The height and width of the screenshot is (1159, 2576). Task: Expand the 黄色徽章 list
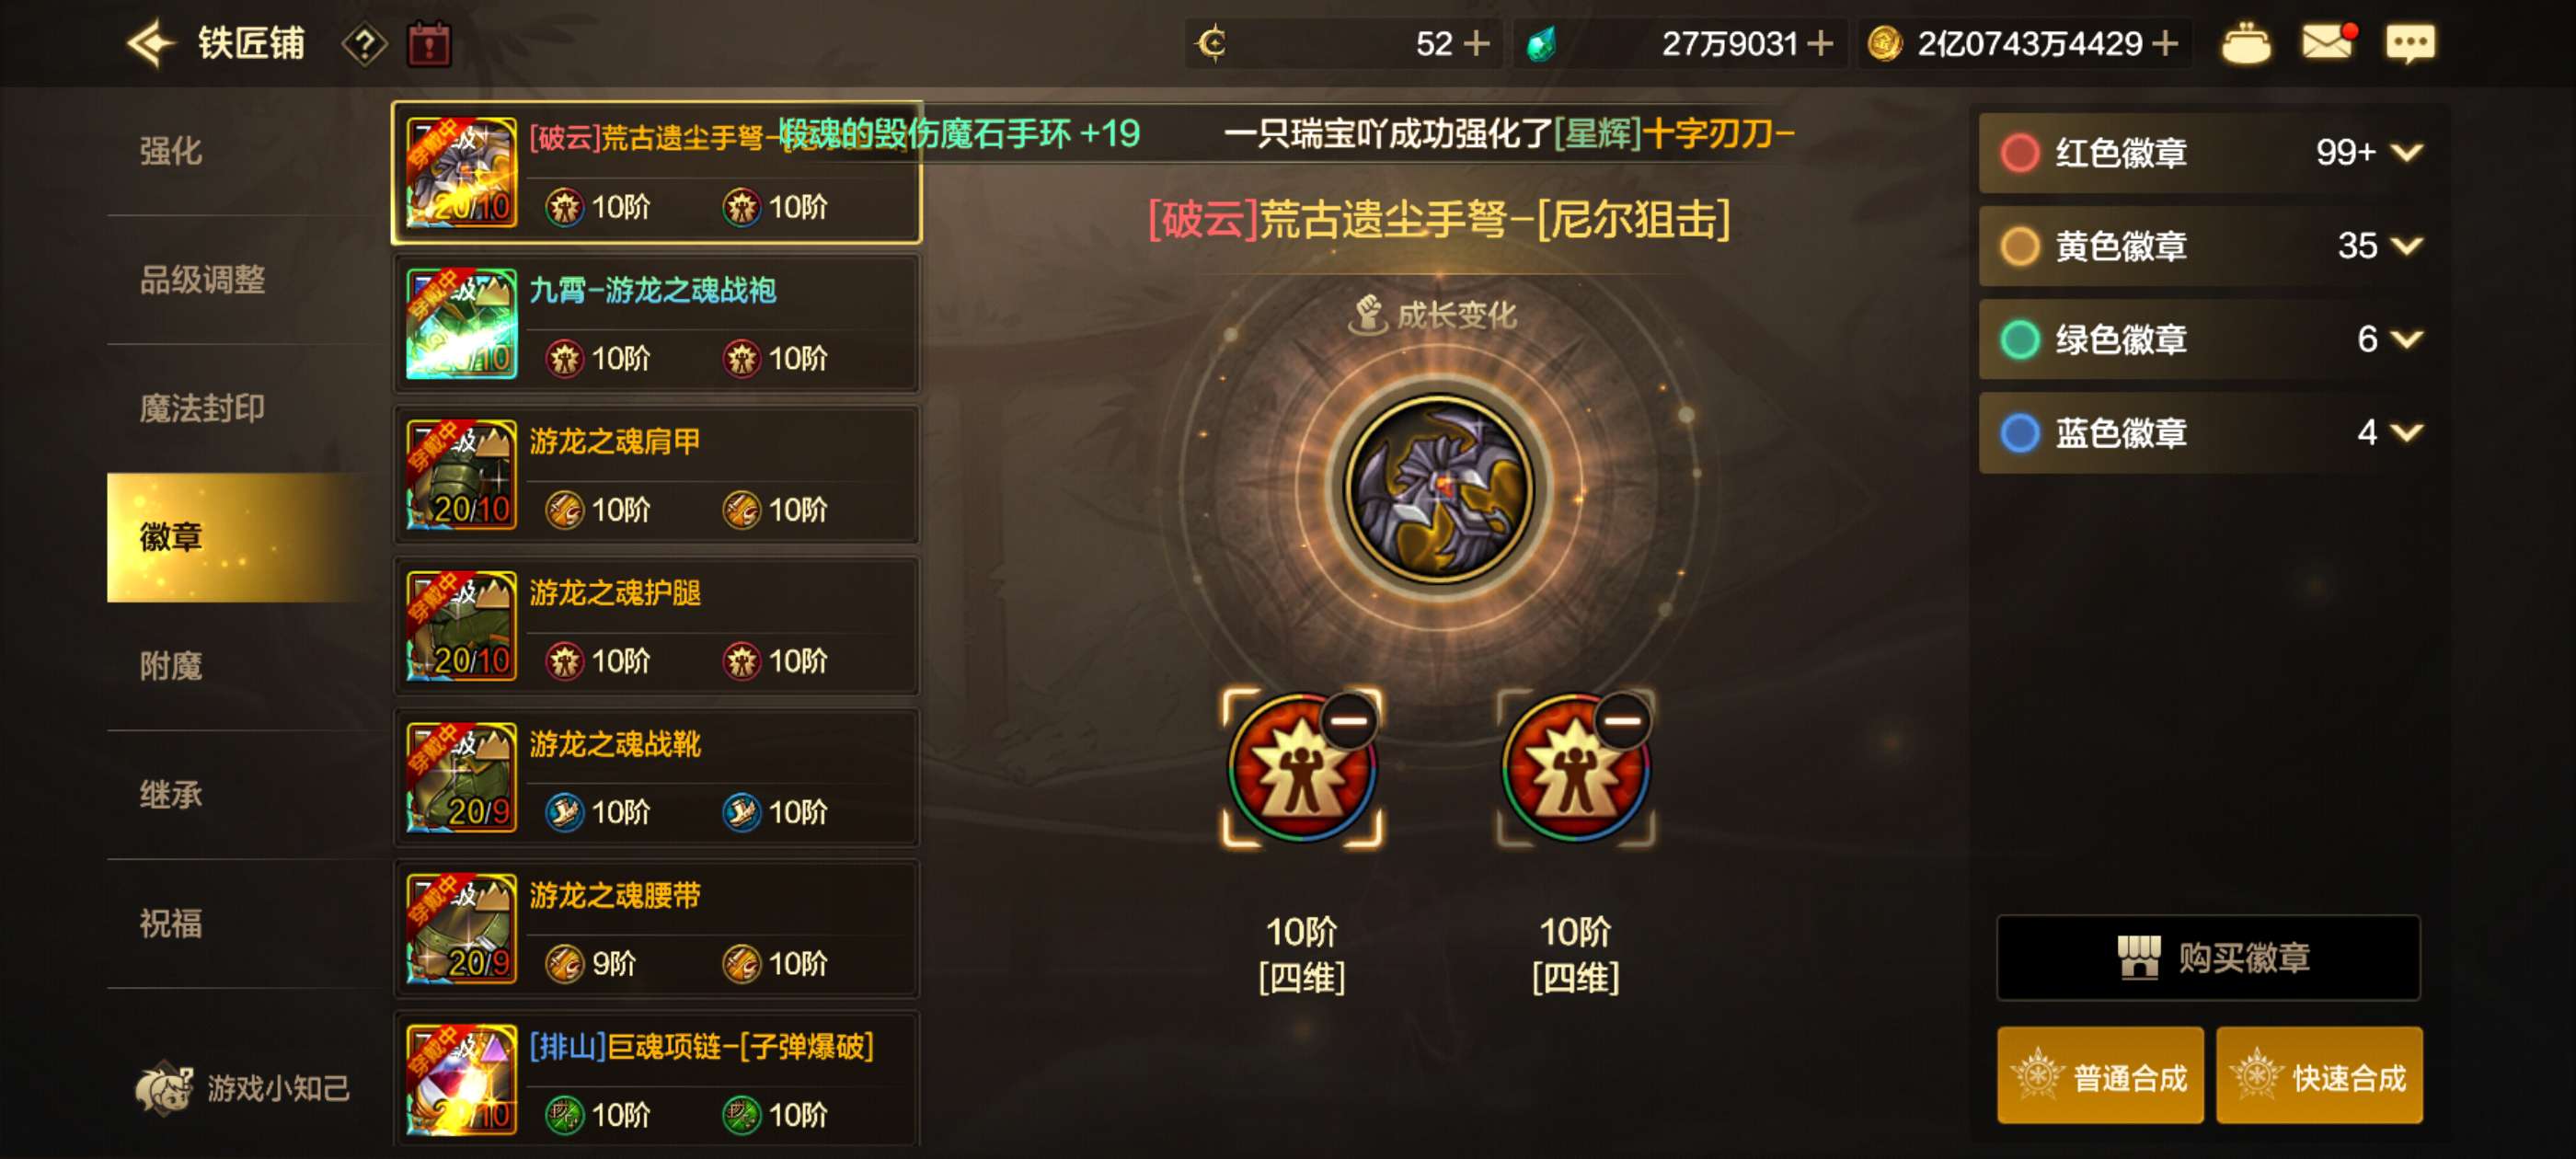pos(2406,245)
